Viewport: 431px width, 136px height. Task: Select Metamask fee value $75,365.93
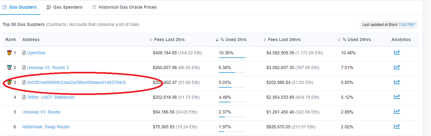point(163,127)
